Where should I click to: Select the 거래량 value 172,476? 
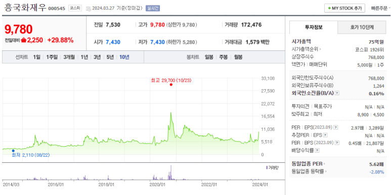click(251, 25)
